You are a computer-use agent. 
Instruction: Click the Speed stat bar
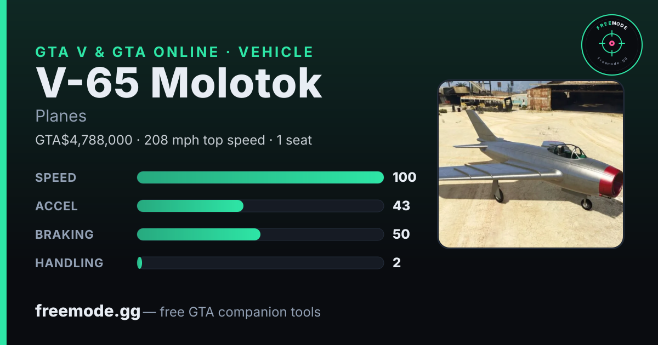(260, 177)
